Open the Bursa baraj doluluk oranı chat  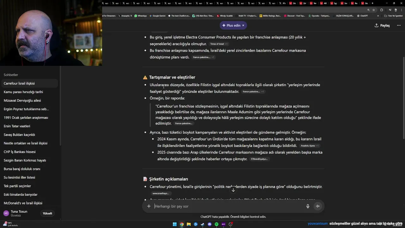(x=29, y=169)
